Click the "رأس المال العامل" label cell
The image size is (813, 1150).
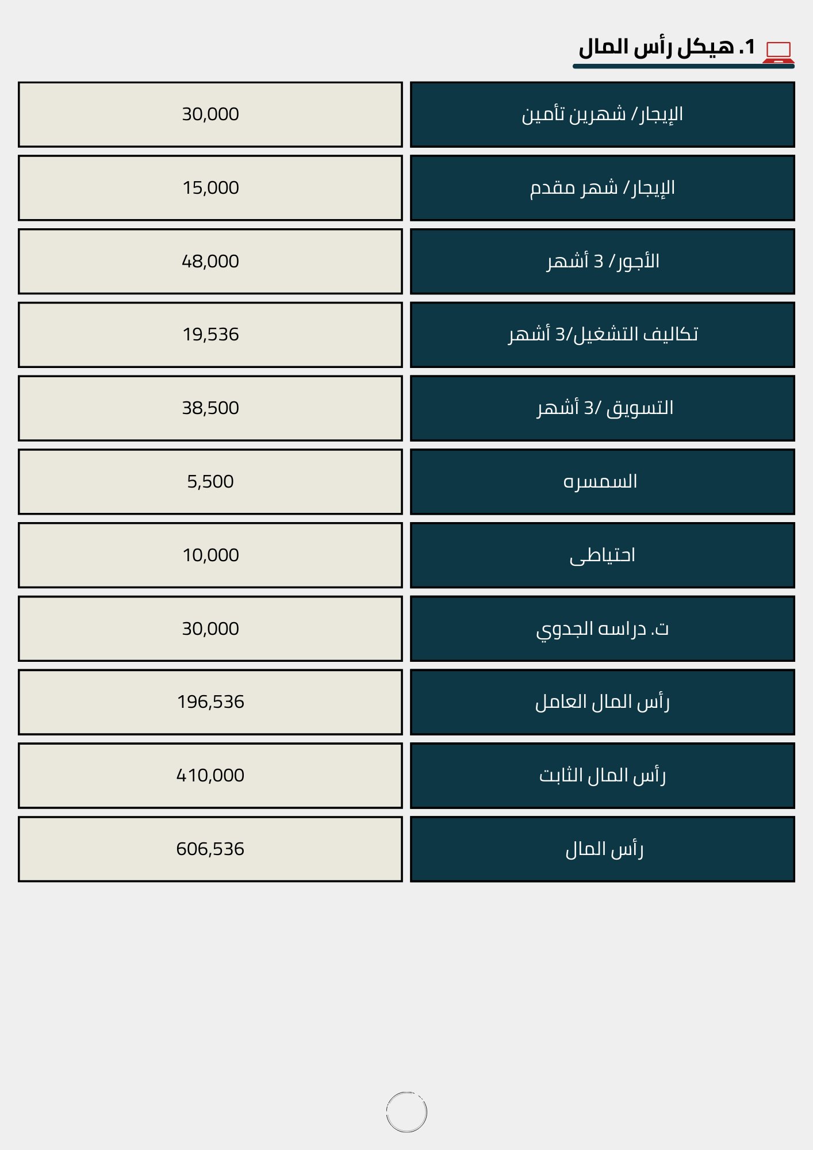tap(603, 702)
